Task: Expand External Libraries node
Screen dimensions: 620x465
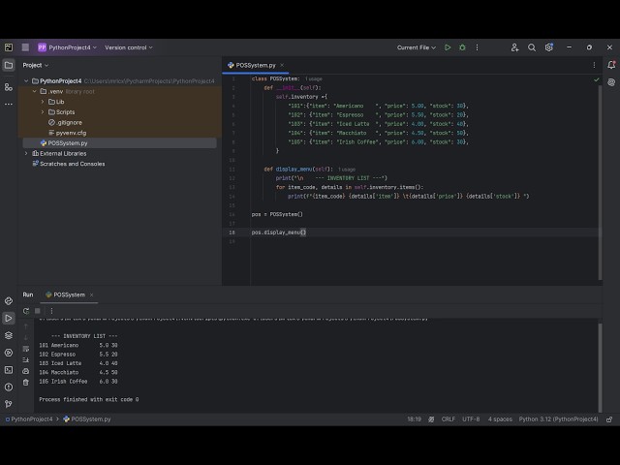Action: click(26, 153)
